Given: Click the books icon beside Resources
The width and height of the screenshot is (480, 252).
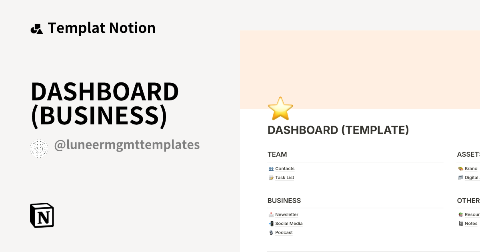Looking at the screenshot, I should 461,214.
